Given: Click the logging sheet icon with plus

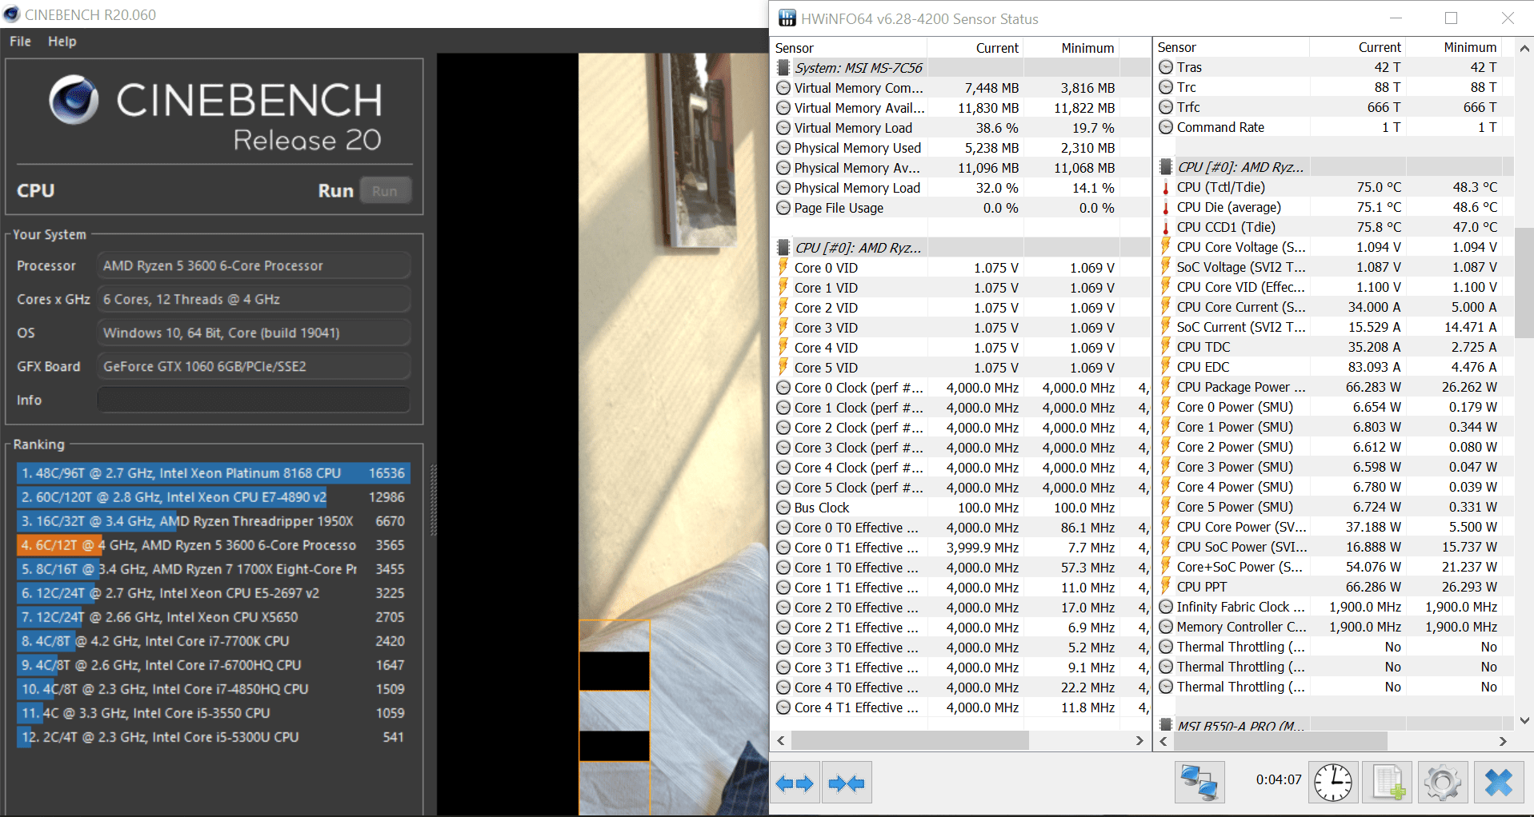Looking at the screenshot, I should coord(1388,782).
